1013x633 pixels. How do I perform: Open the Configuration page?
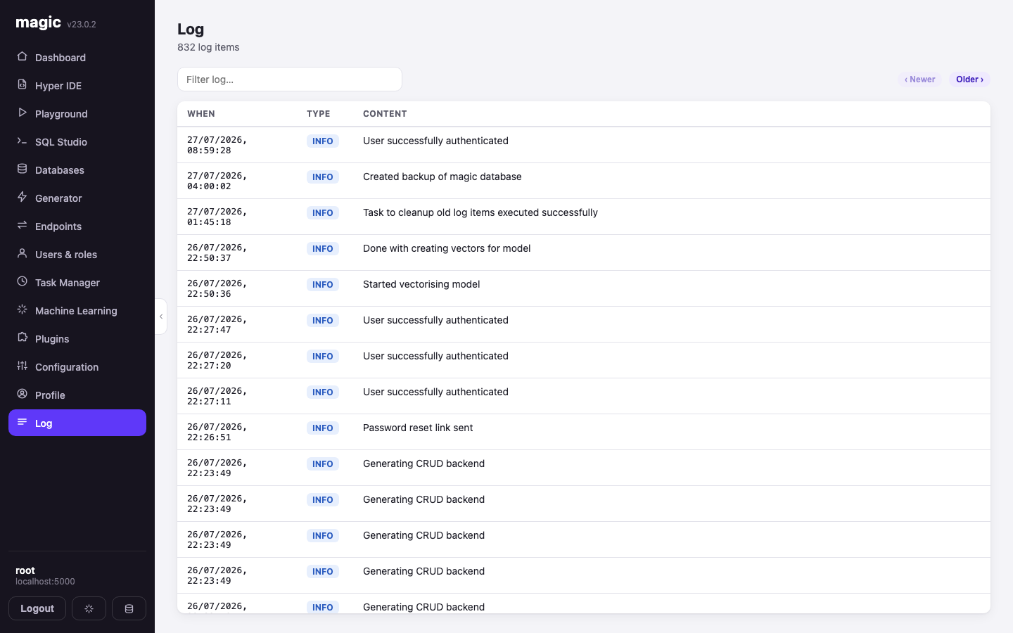77,366
